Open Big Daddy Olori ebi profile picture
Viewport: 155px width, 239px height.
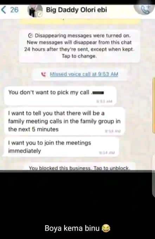pos(35,10)
